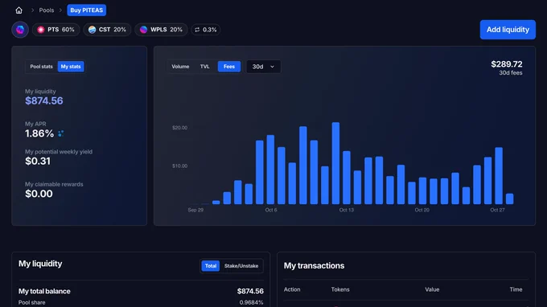Select the WPLS 20% token chip
This screenshot has width=547, height=307.
(161, 30)
